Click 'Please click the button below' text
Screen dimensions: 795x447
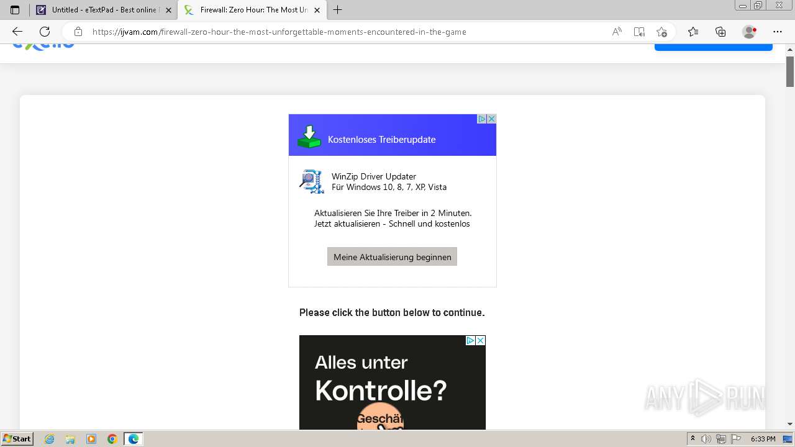coord(392,312)
